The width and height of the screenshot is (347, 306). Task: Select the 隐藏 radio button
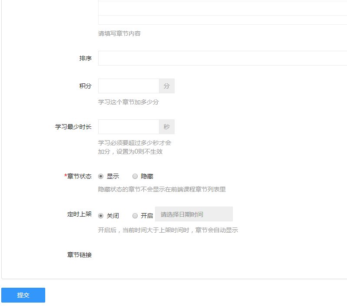click(135, 176)
